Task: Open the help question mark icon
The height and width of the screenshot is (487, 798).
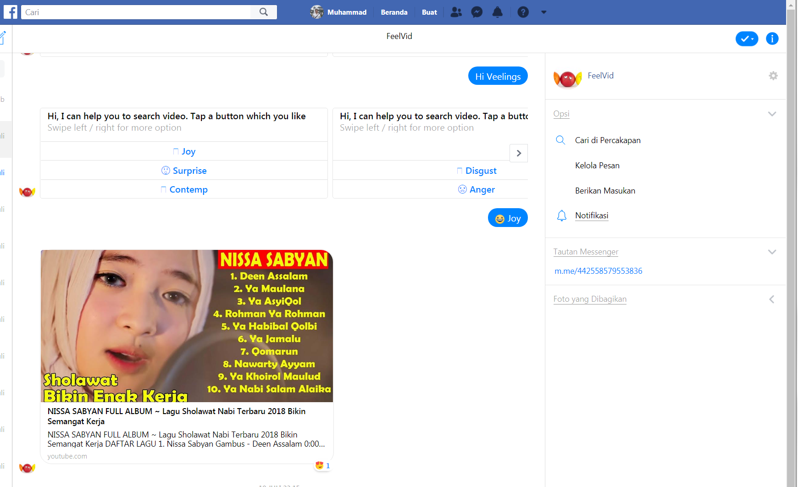Action: 523,12
